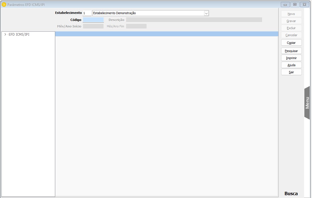The width and height of the screenshot is (312, 198).
Task: Open help with the Ajuda button
Action: point(291,65)
